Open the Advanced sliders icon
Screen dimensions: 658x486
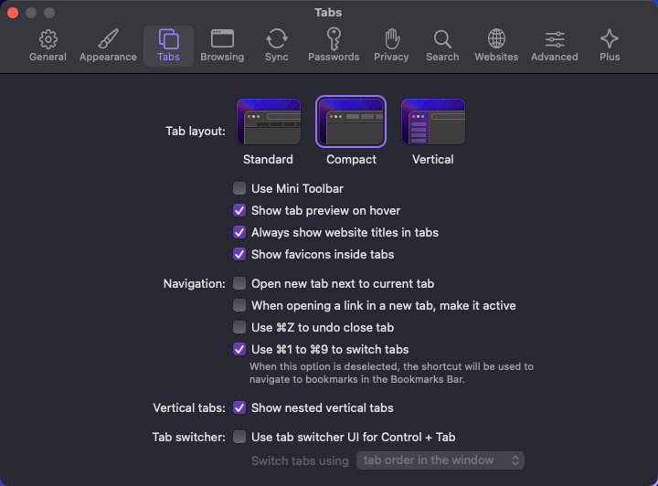[555, 39]
